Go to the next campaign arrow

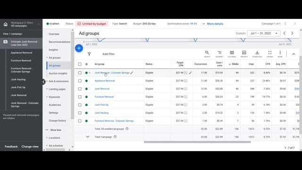294,24
